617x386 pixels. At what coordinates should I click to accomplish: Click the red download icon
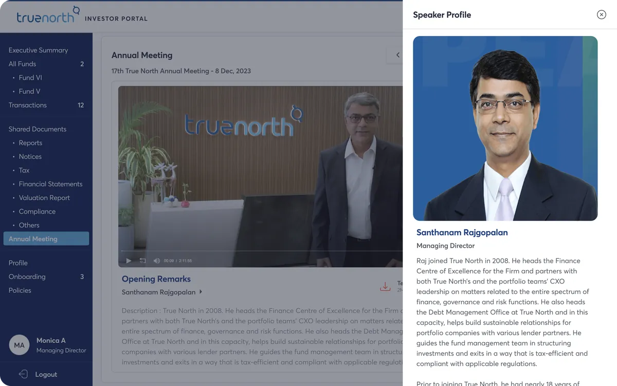click(x=385, y=287)
